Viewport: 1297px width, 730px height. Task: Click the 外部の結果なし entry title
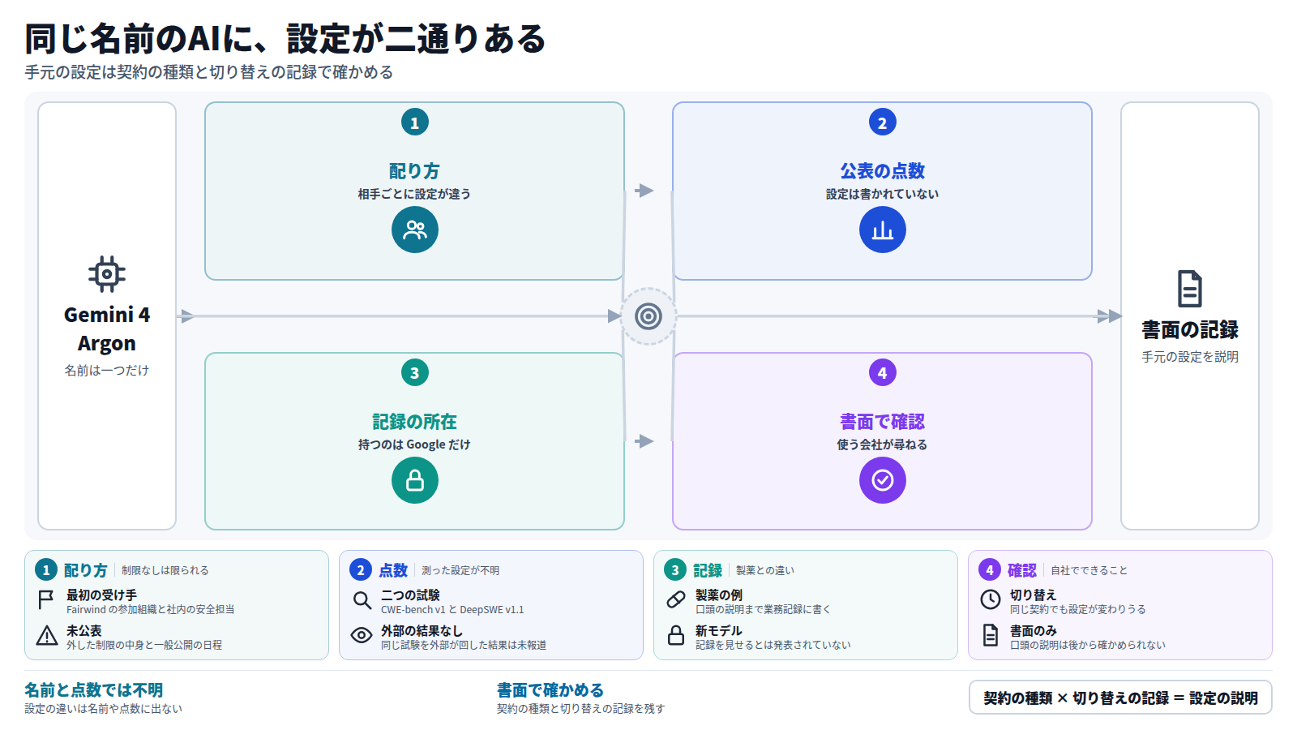click(422, 630)
